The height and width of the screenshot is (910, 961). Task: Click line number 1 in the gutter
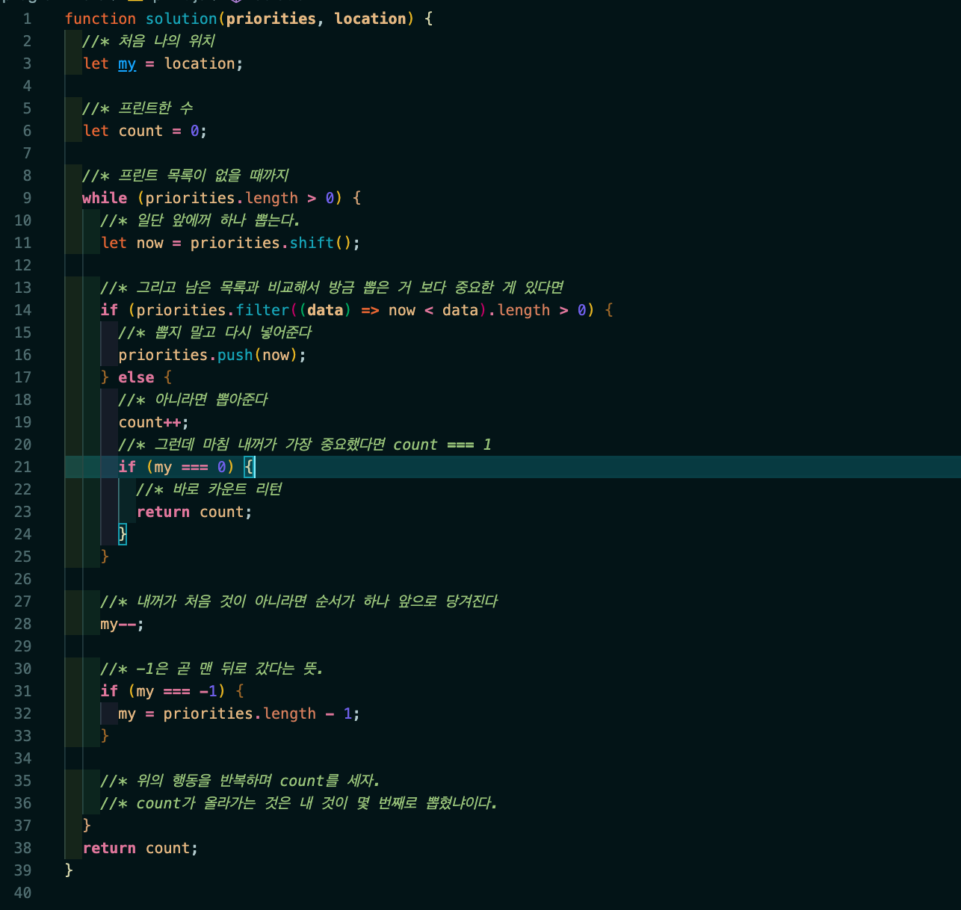[x=27, y=19]
